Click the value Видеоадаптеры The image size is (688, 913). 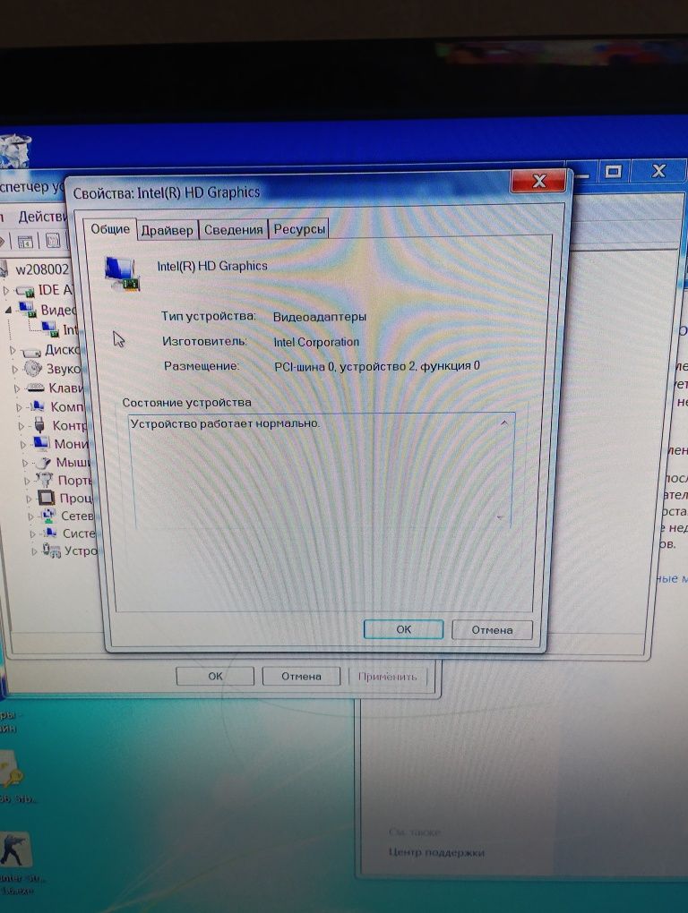coord(319,317)
